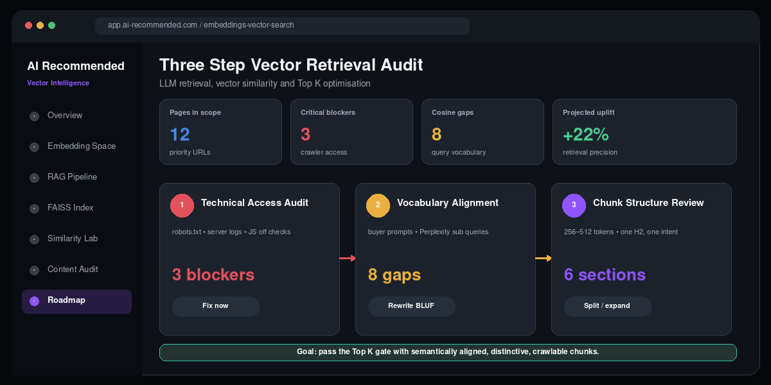This screenshot has height=385, width=771.
Task: Click the Chunk Structure Review heading
Action: click(x=648, y=203)
